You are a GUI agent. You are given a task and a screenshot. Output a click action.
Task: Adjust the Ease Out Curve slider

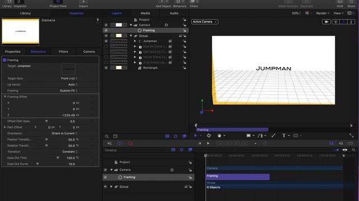pos(38,164)
